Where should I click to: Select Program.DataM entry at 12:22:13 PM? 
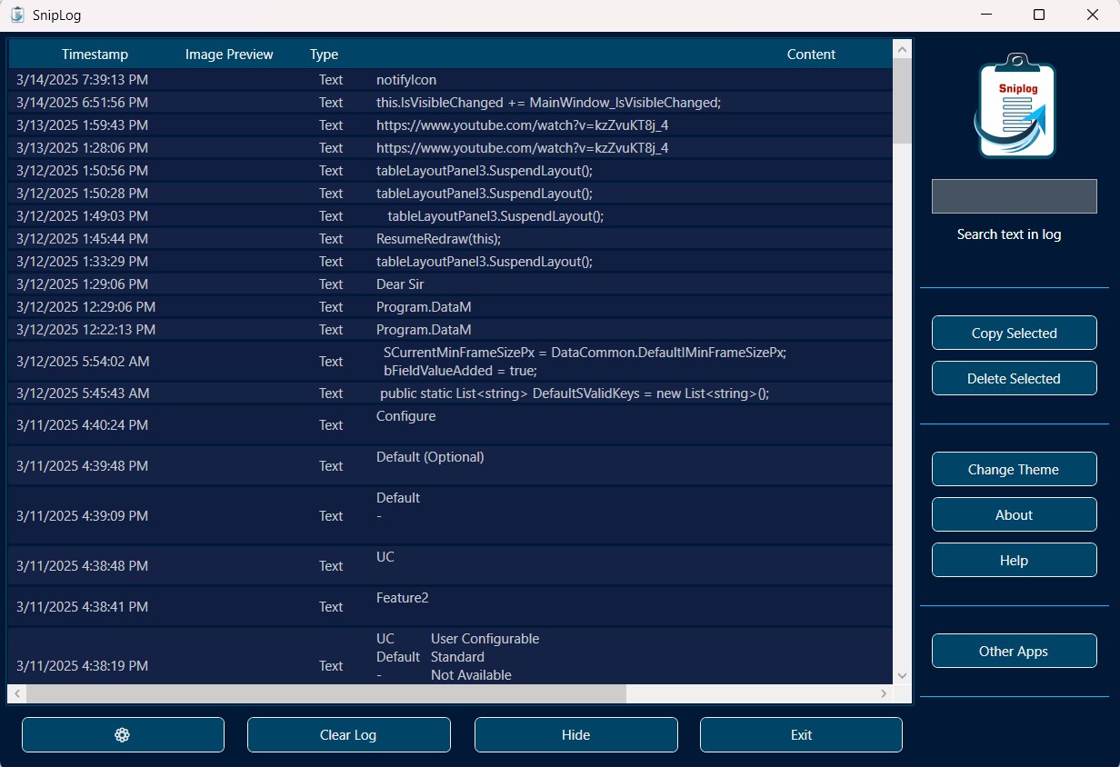coord(451,330)
